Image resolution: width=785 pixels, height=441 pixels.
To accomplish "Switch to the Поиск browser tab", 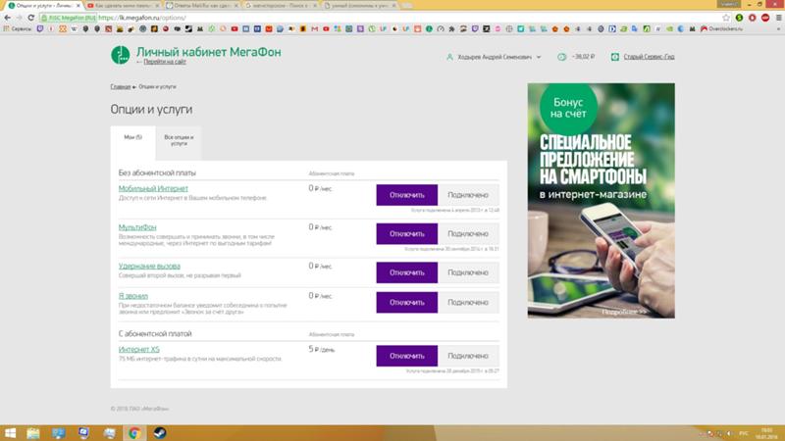I will point(281,6).
